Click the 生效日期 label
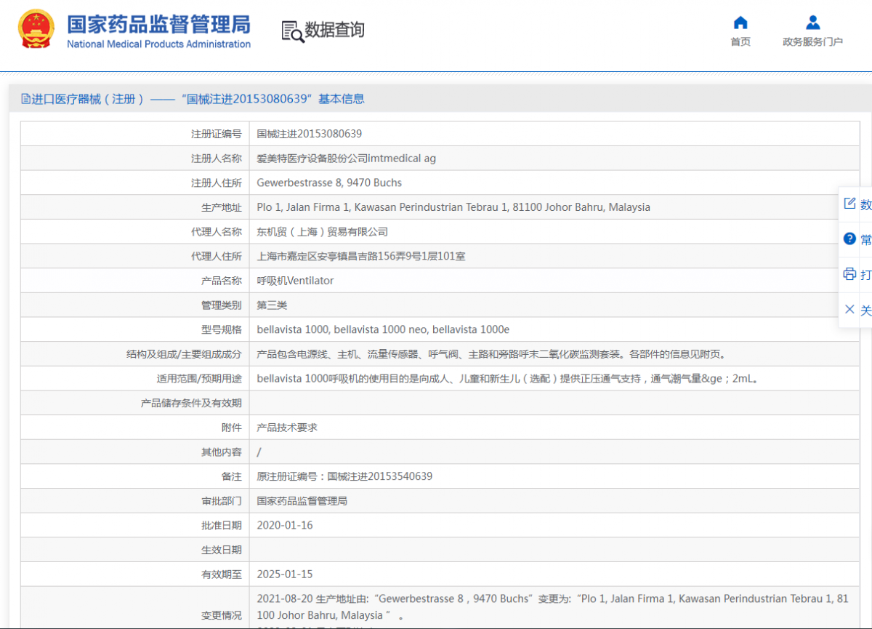This screenshot has width=872, height=629. pos(222,550)
